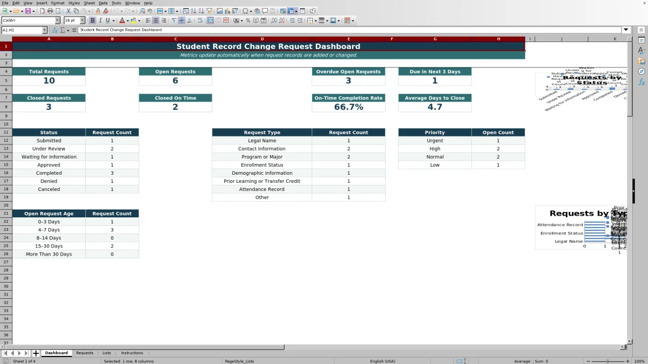Open the sidebar Gallery icon
The image size is (648, 364).
click(642, 61)
